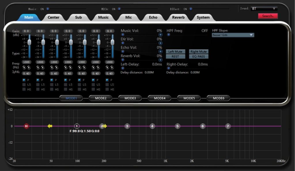This screenshot has width=295, height=171.
Task: Click the Right Mute button
Action: pyautogui.click(x=198, y=52)
